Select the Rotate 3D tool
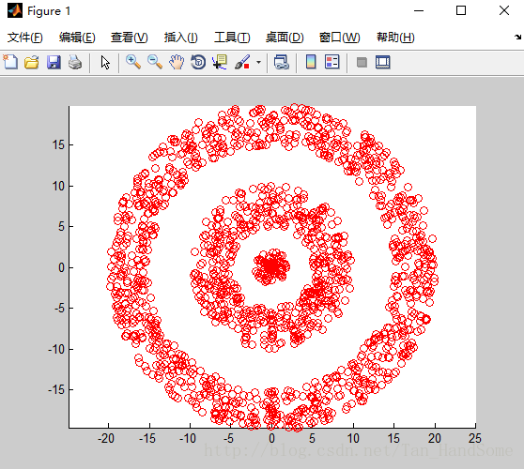This screenshot has width=524, height=469. tap(198, 63)
